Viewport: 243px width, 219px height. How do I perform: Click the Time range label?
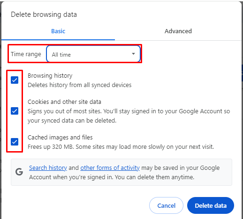[26, 54]
